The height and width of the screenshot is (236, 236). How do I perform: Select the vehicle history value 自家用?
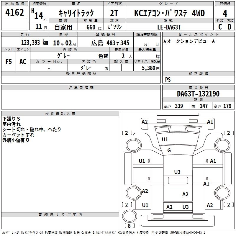tap(63, 27)
